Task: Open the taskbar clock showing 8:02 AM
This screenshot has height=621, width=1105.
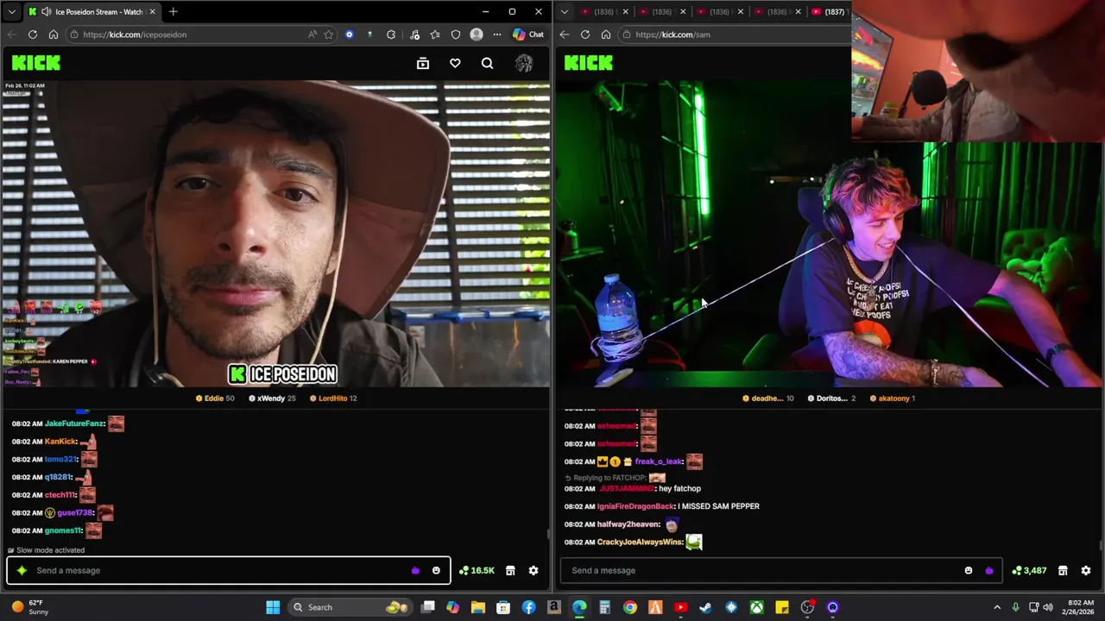Action: coord(1080,607)
